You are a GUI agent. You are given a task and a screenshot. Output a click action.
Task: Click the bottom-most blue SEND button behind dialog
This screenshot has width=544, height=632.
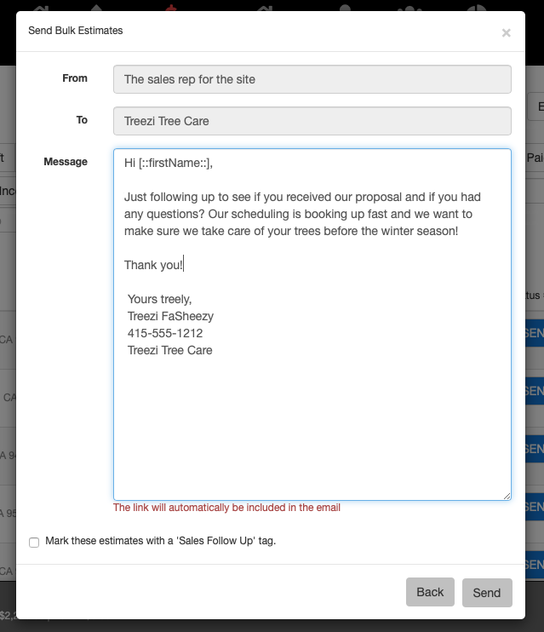[535, 564]
